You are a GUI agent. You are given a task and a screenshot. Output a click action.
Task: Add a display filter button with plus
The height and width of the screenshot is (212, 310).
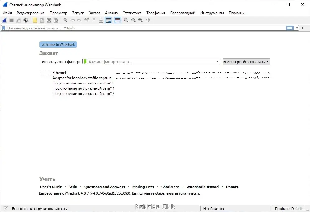pyautogui.click(x=303, y=28)
